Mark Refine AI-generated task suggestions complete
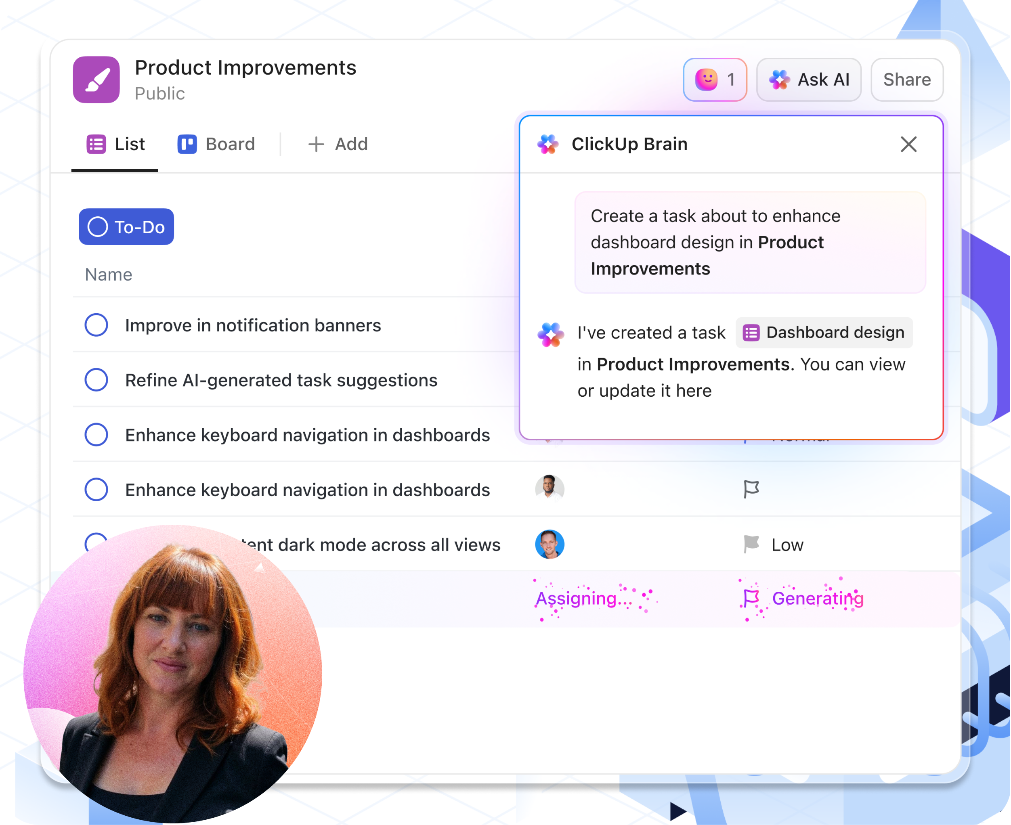The height and width of the screenshot is (825, 1011). (x=96, y=380)
